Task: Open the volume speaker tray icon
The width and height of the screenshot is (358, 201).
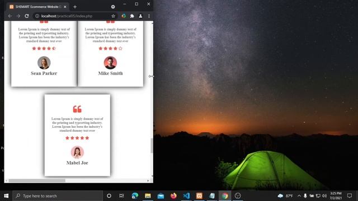Action: (324, 196)
